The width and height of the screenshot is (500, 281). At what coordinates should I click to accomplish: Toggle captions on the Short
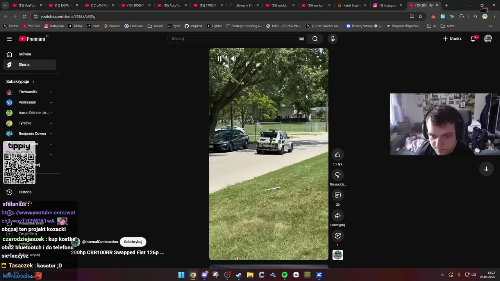(294, 59)
